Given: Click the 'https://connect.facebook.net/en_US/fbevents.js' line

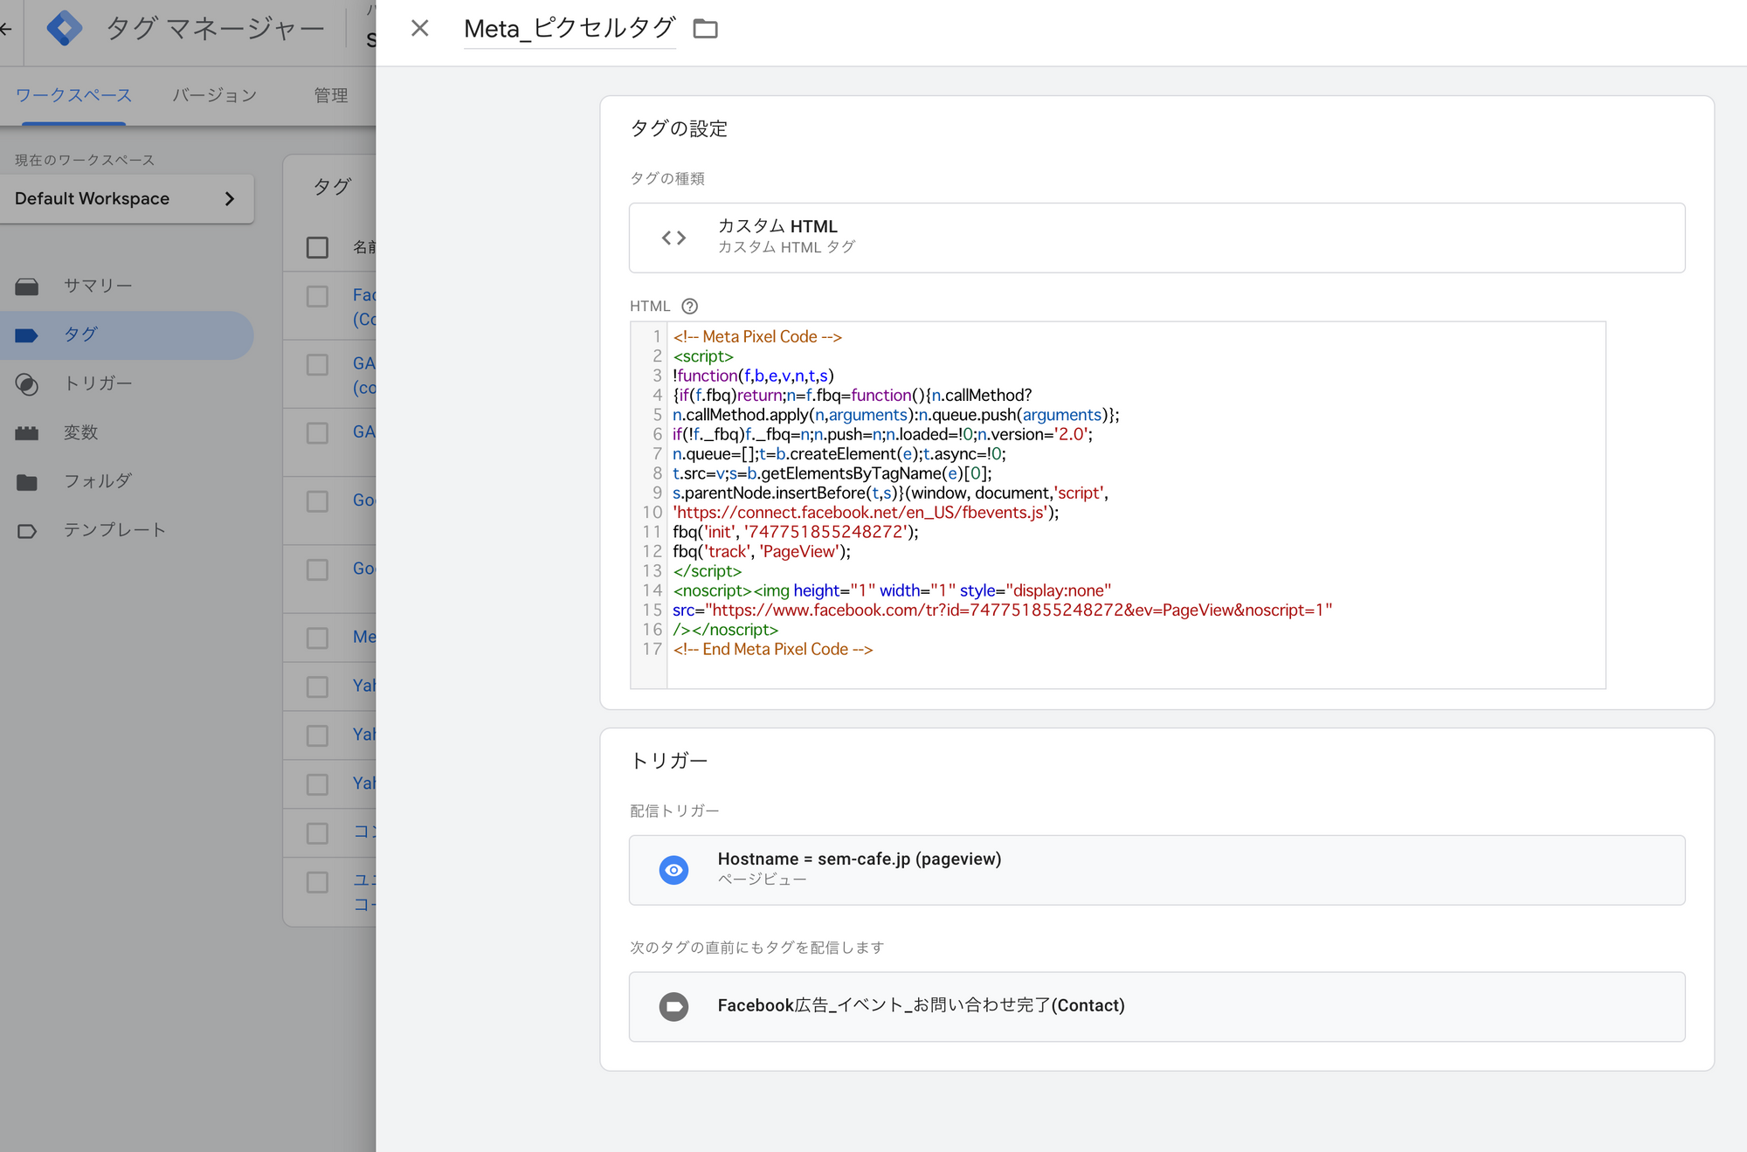Looking at the screenshot, I should click(866, 513).
